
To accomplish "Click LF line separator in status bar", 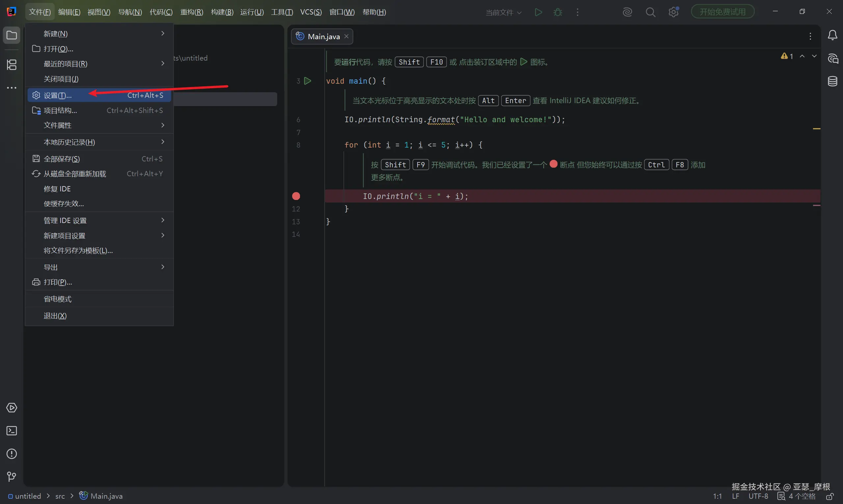I will [x=735, y=496].
